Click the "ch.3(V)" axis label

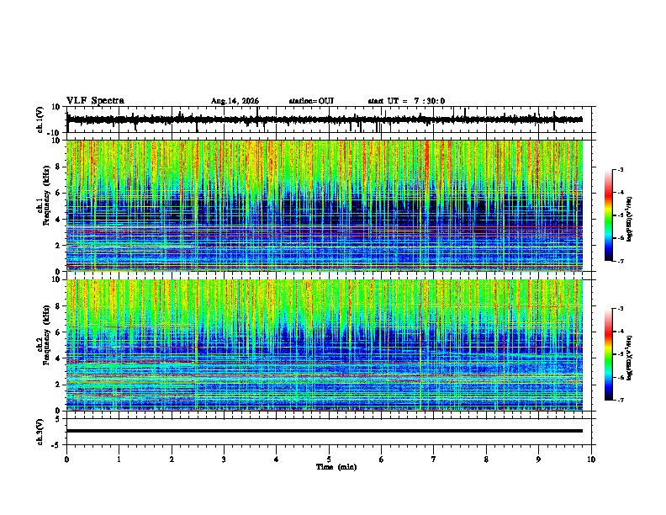coord(40,432)
